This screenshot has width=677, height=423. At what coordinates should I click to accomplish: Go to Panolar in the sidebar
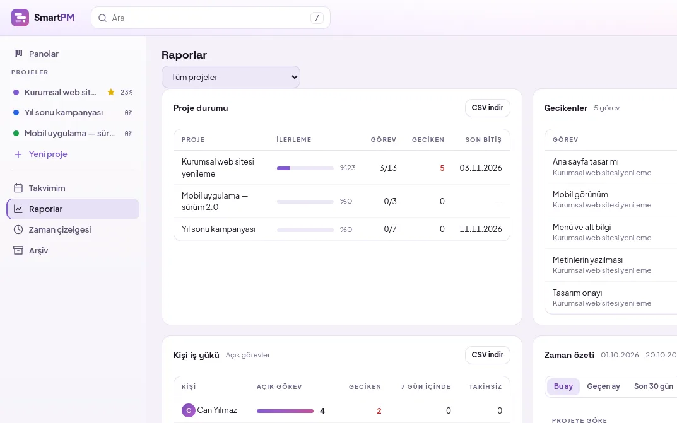pos(73,54)
